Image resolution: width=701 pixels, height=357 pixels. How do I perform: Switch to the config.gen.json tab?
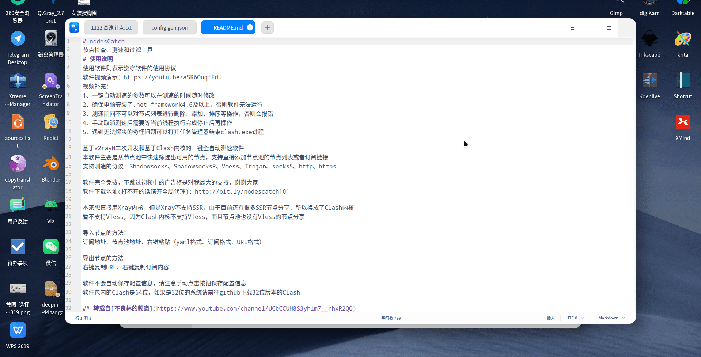(x=169, y=27)
